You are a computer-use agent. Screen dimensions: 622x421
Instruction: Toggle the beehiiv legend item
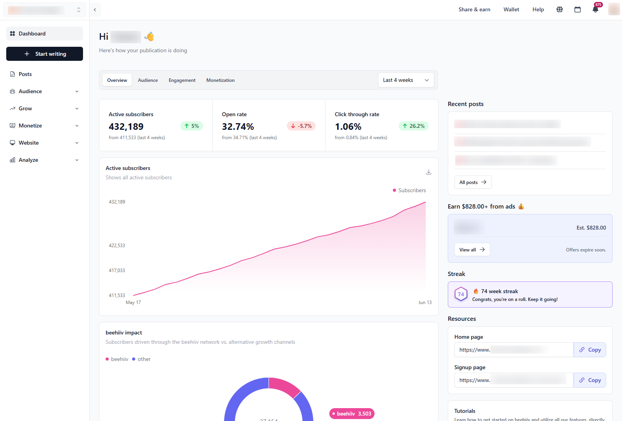point(117,359)
